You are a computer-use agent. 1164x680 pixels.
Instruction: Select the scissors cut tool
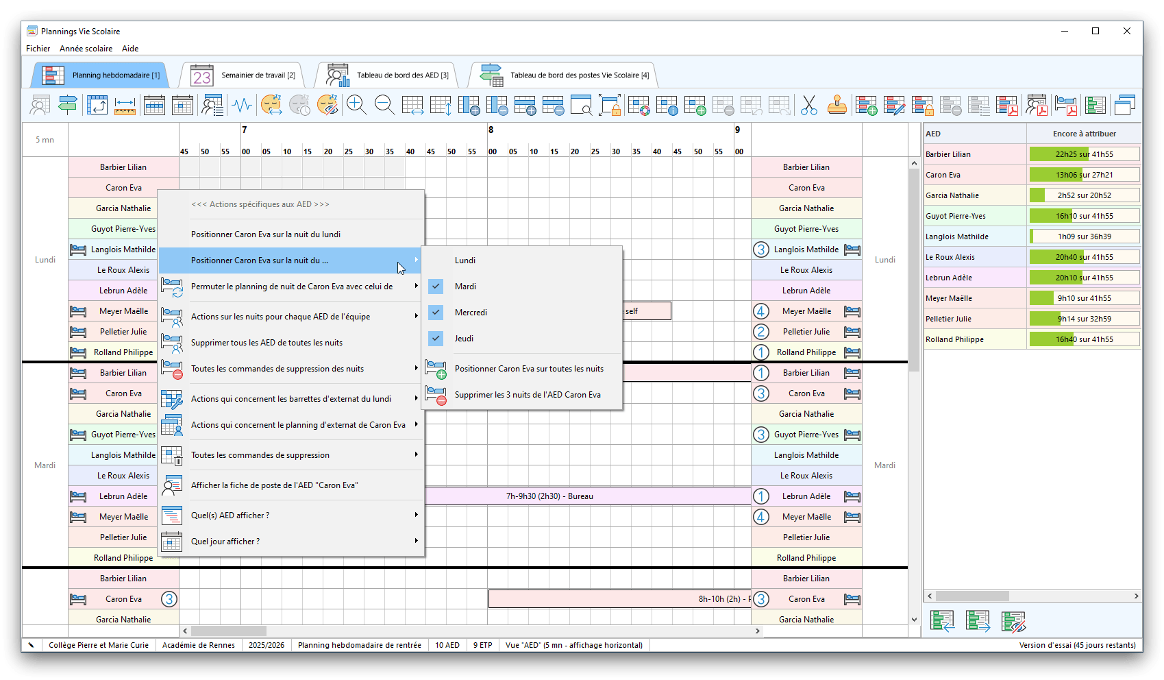[x=808, y=105]
